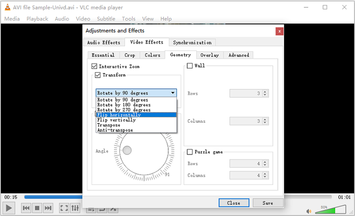Click the rotation Angle dial knob
Image resolution: width=355 pixels, height=216 pixels.
127,150
